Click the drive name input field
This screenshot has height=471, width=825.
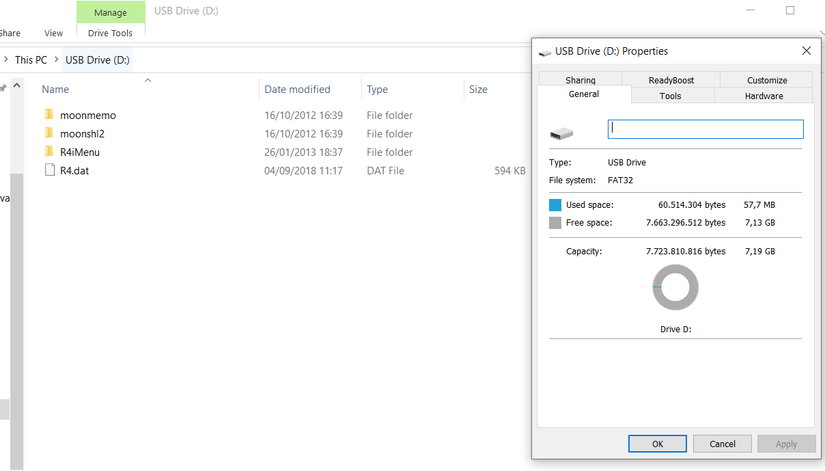[x=705, y=129]
